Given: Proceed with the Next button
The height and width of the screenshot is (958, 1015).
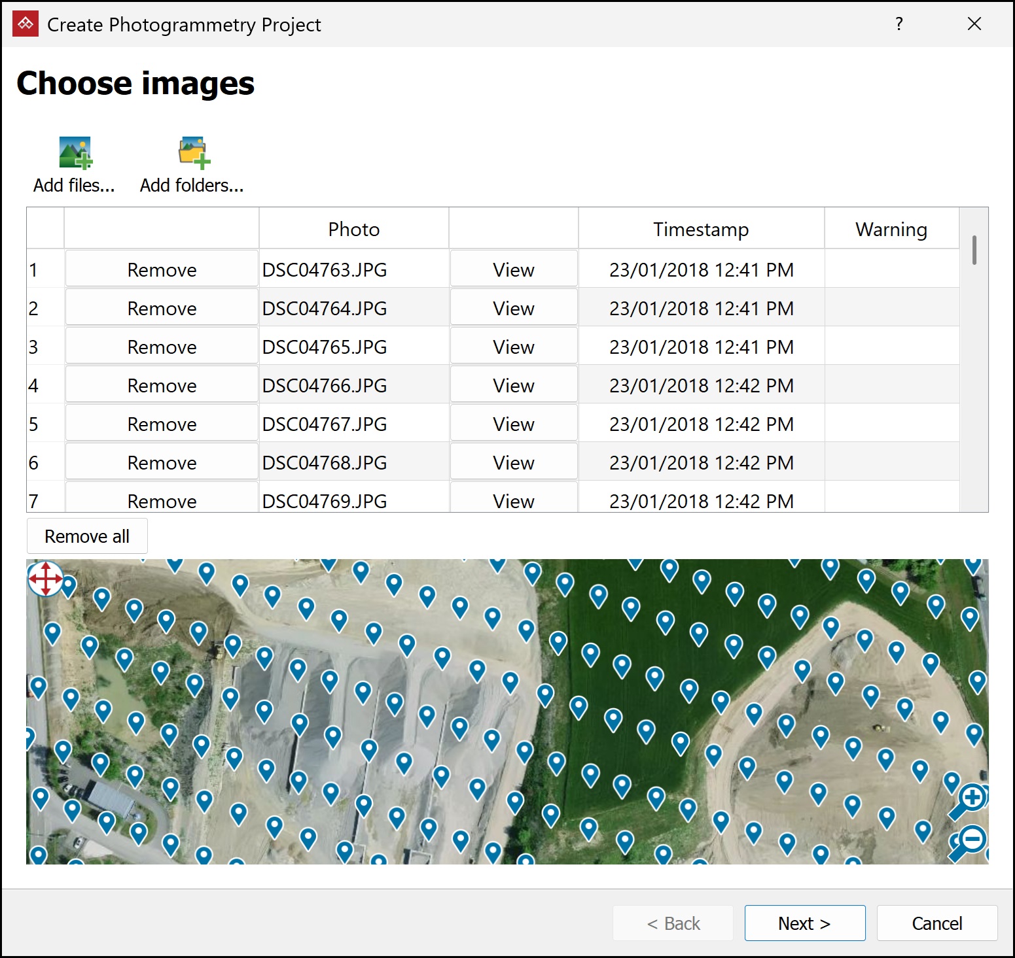Looking at the screenshot, I should pos(804,923).
